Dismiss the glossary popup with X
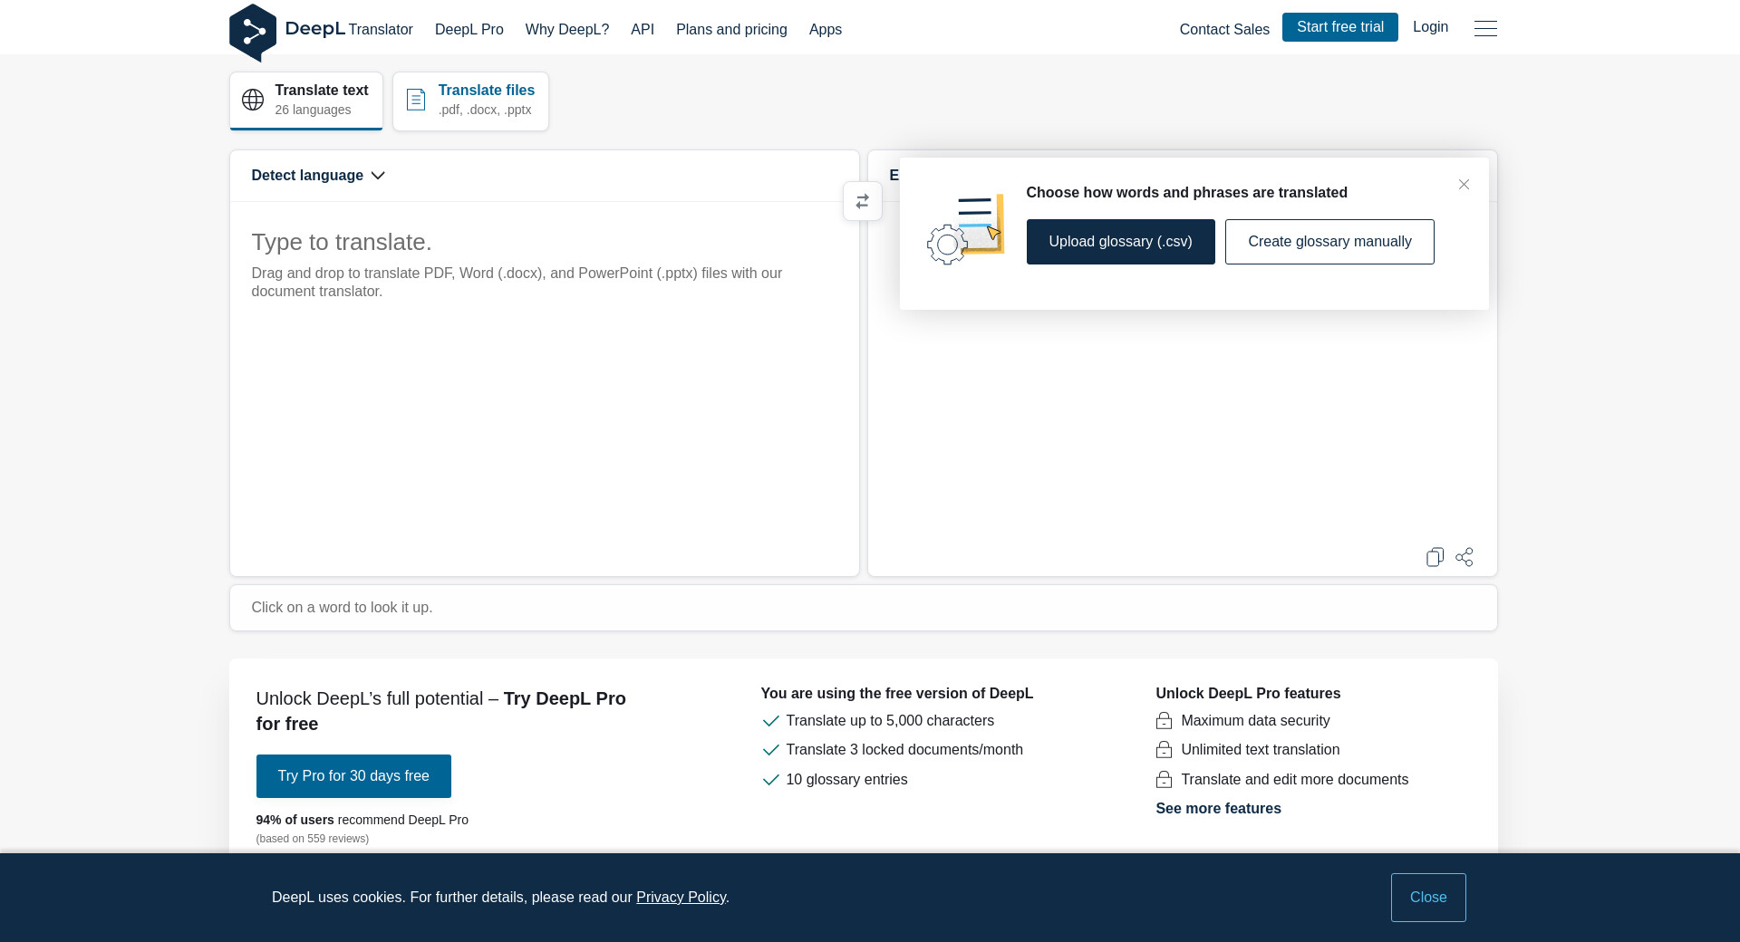 click(x=1463, y=185)
